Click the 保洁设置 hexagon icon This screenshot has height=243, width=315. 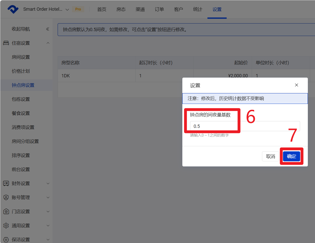(x=6, y=240)
